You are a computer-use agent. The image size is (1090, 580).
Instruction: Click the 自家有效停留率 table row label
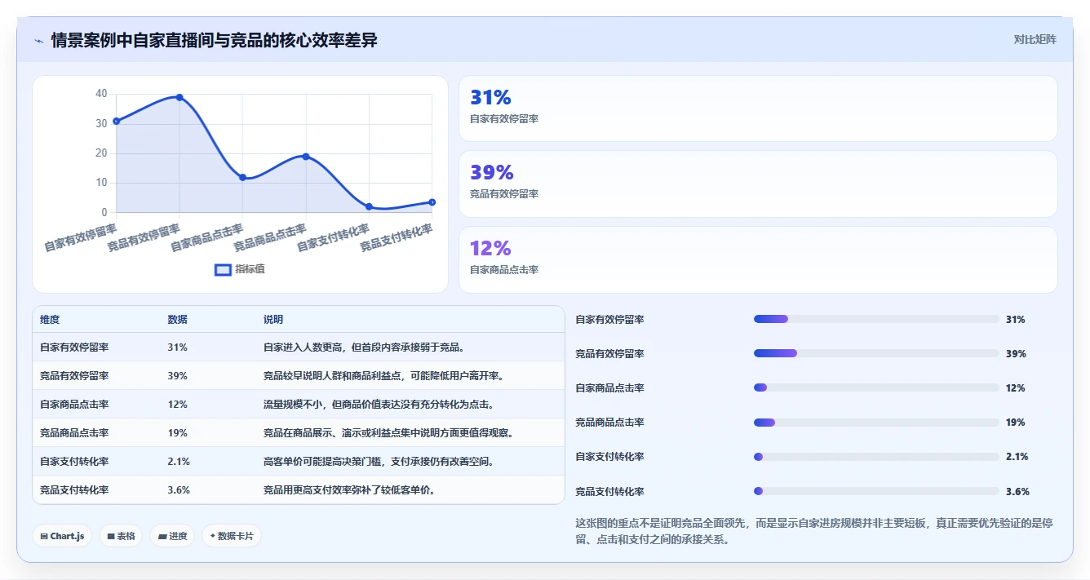pos(74,347)
